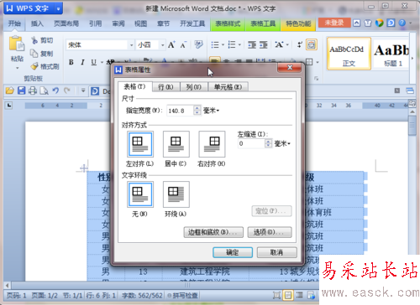Image resolution: width=420 pixels, height=305 pixels.
Task: Click the 指定宽度 value field showing 140.8
Action: (180, 111)
